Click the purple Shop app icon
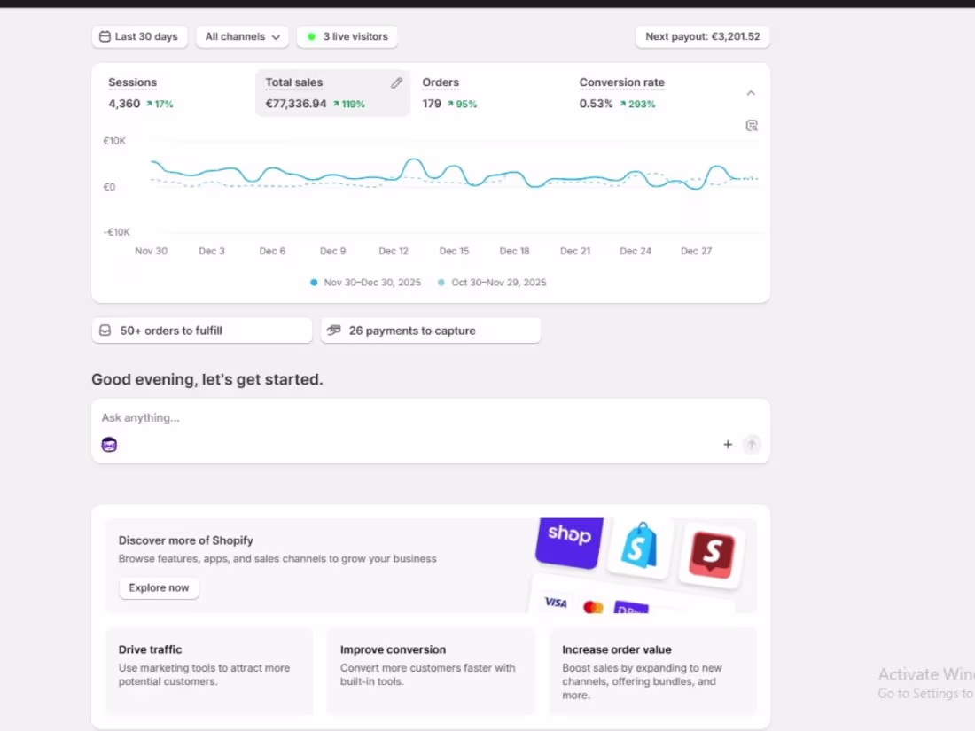Viewport: 975px width, 731px height. [569, 541]
